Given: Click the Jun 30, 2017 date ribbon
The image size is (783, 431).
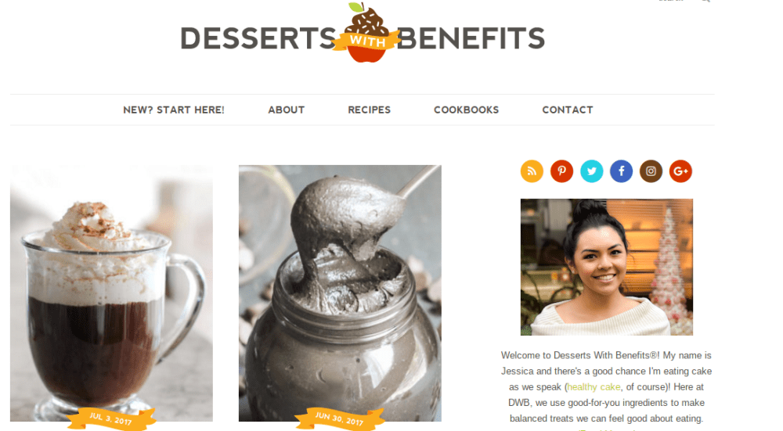Looking at the screenshot, I should pos(340,418).
